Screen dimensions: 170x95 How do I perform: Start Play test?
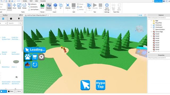[x=89, y=7]
